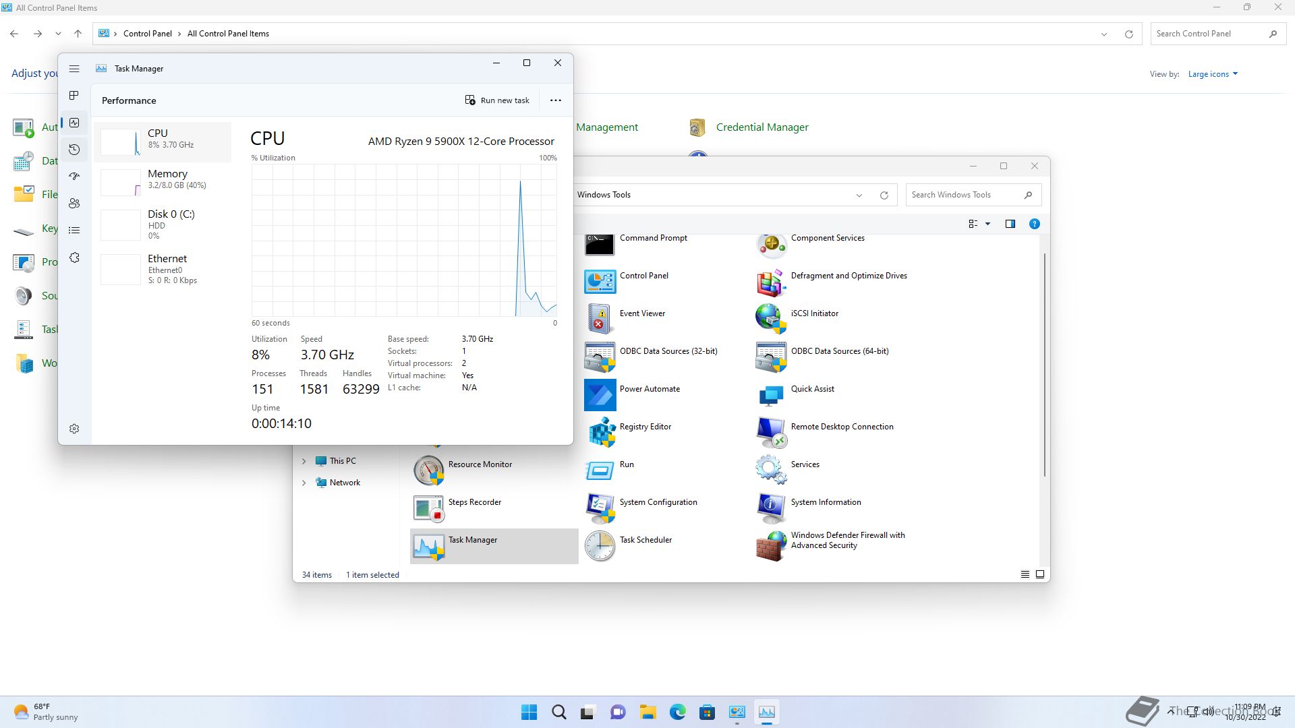
Task: Expand Network tree node
Action: [x=304, y=483]
